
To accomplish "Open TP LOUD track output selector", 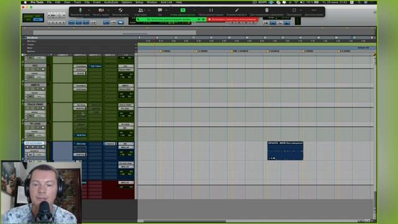I will 126,128.
